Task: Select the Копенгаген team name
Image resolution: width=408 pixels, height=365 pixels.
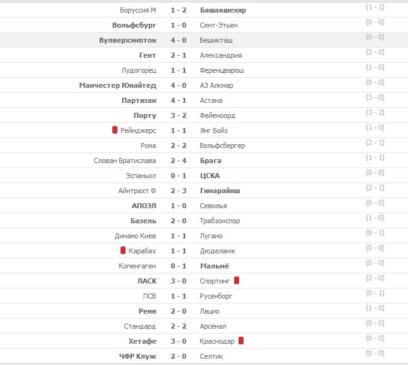Action: (137, 266)
